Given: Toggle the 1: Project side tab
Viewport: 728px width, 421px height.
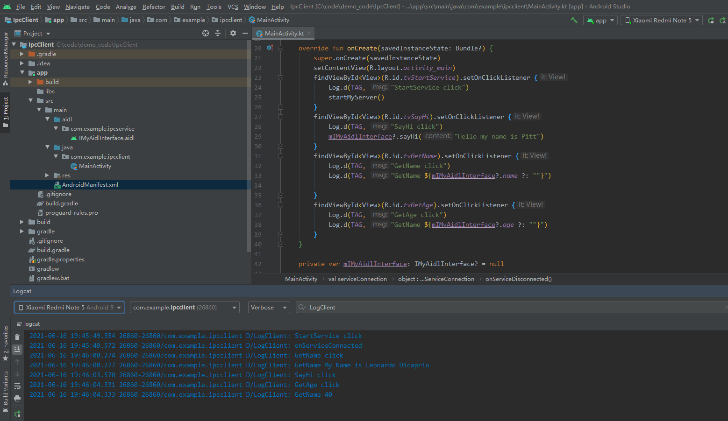Looking at the screenshot, I should (5, 112).
